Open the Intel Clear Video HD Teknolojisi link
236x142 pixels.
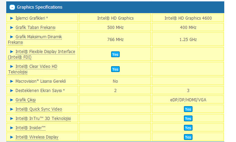coord(33,69)
